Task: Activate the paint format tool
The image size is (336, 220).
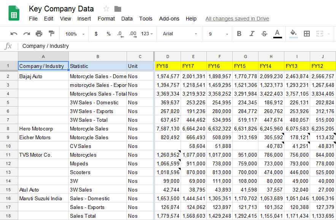Action: pyautogui.click(x=51, y=33)
